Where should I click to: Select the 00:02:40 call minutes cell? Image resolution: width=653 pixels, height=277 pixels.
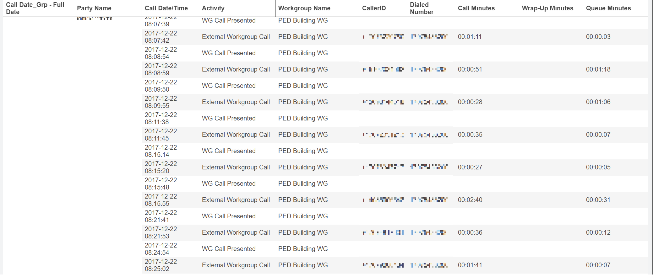tap(470, 200)
